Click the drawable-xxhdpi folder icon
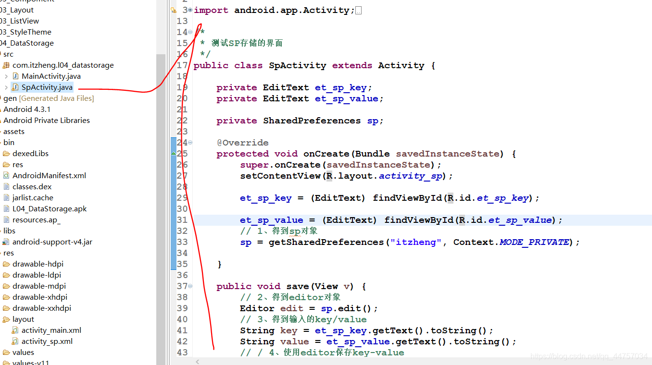Image resolution: width=652 pixels, height=365 pixels. coord(6,308)
